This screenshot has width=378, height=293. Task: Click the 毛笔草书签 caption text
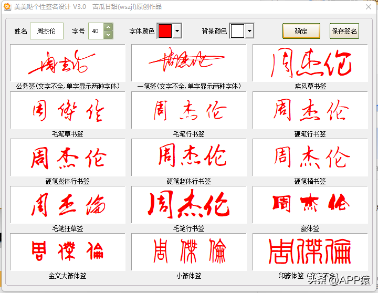(x=68, y=134)
